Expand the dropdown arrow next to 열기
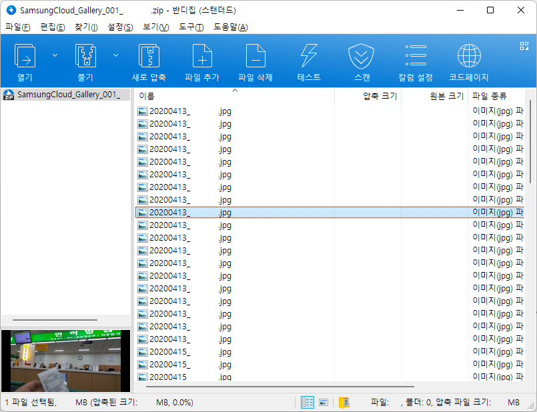537x412 pixels. 55,55
